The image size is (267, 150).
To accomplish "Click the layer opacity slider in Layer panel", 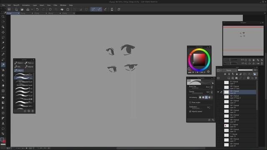I will pos(245,70).
